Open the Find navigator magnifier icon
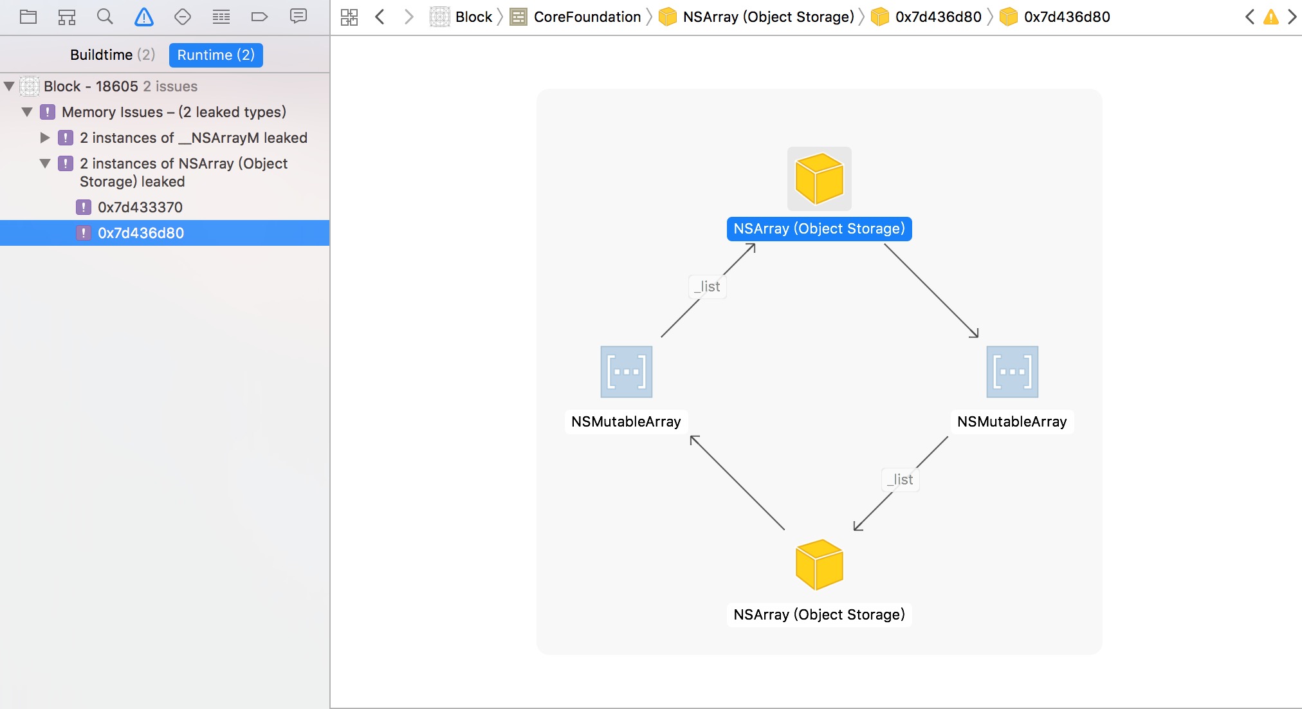Screen dimensions: 1302x709 (105, 17)
